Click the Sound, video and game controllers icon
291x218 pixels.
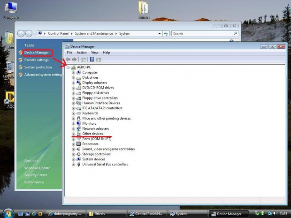(x=79, y=149)
